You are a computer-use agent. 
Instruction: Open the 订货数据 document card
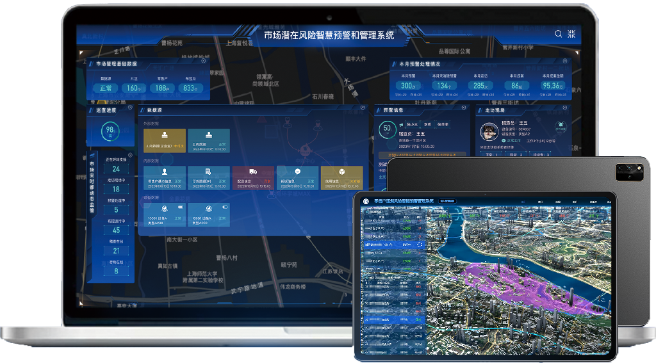[208, 177]
